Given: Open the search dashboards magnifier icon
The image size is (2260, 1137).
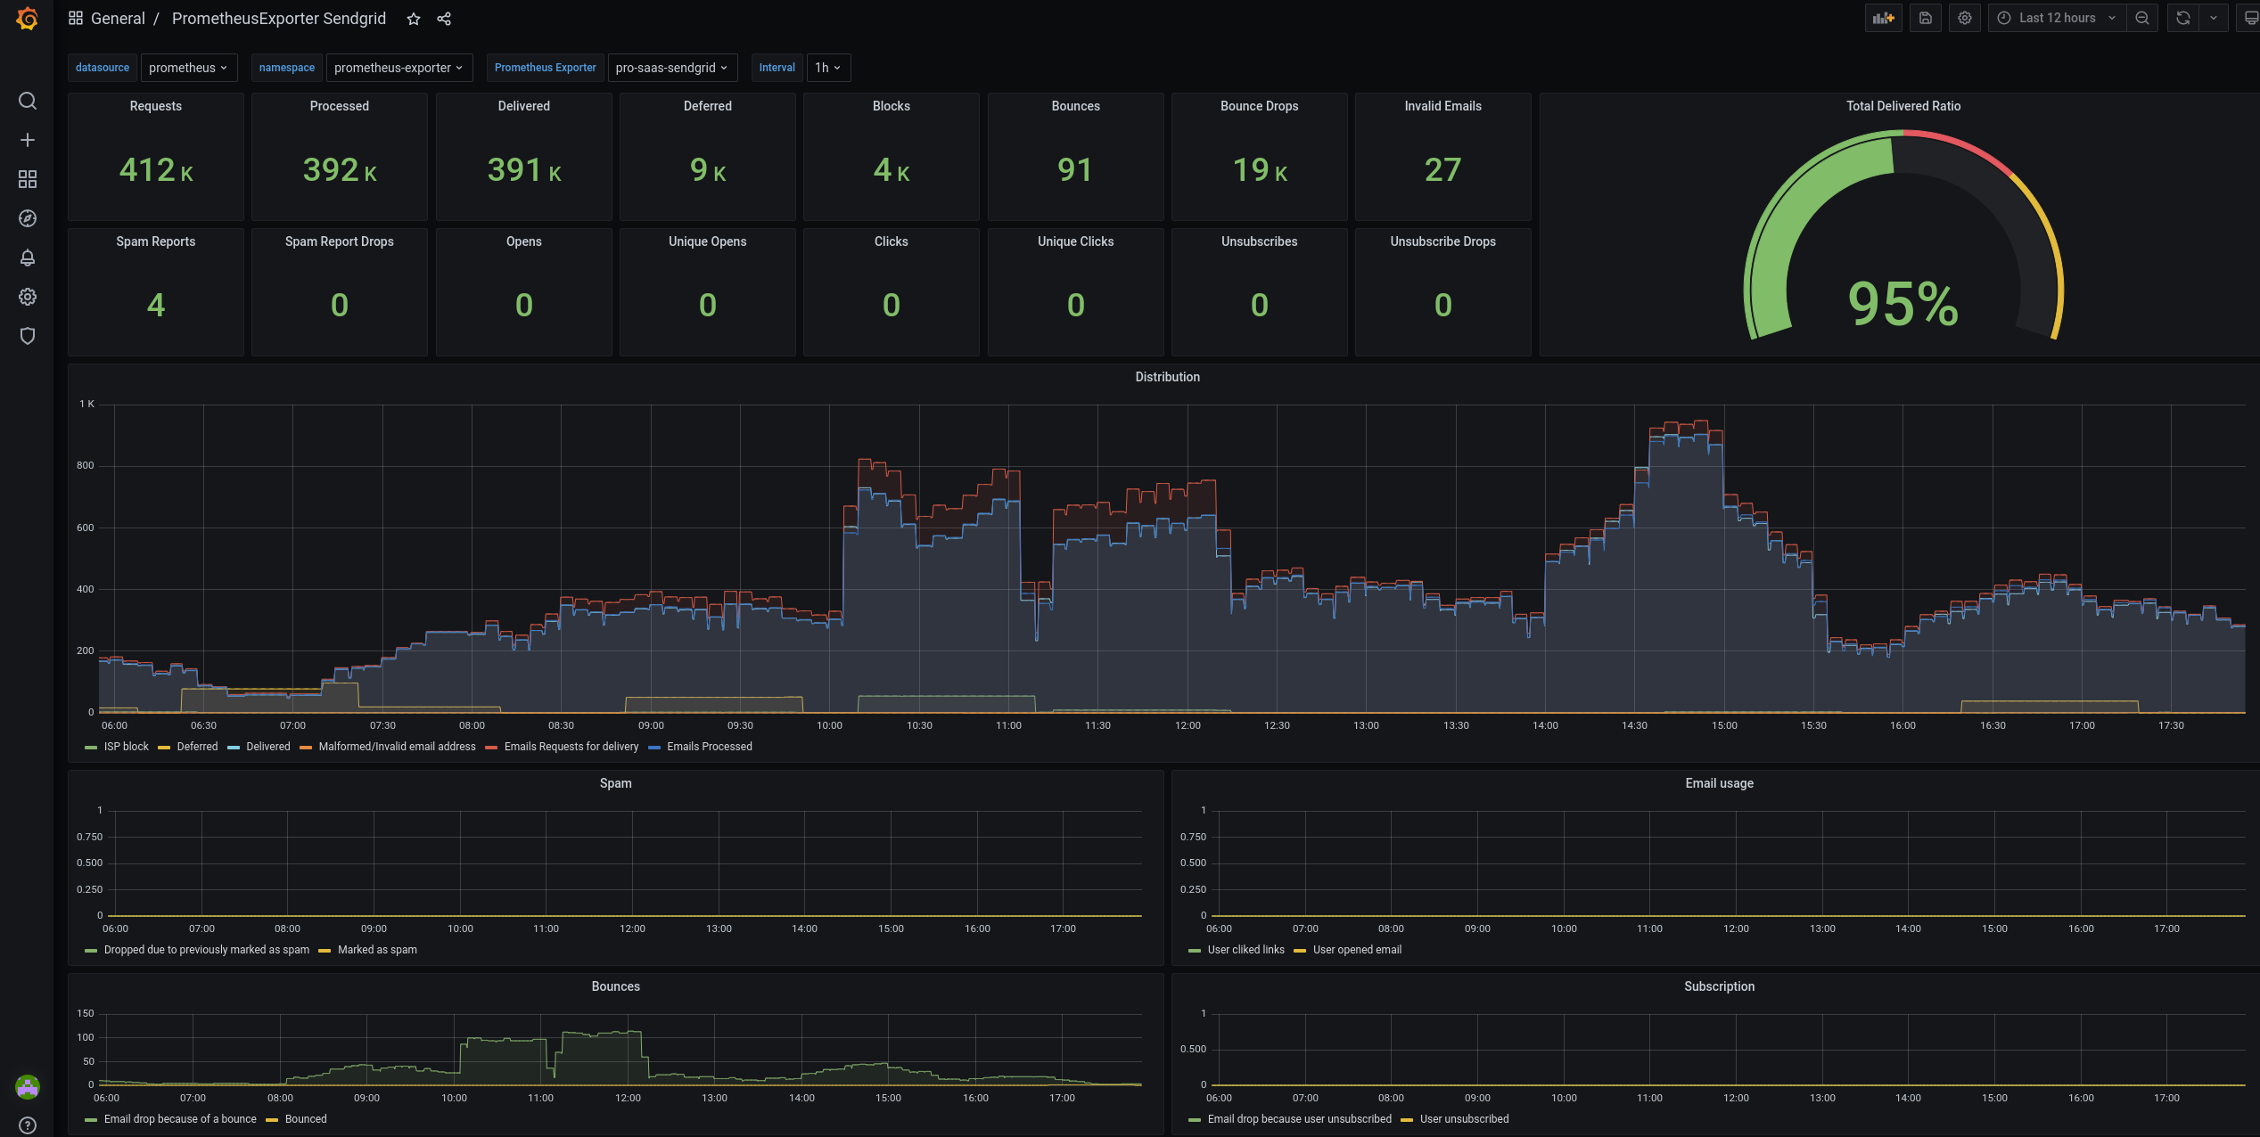Looking at the screenshot, I should coord(28,101).
